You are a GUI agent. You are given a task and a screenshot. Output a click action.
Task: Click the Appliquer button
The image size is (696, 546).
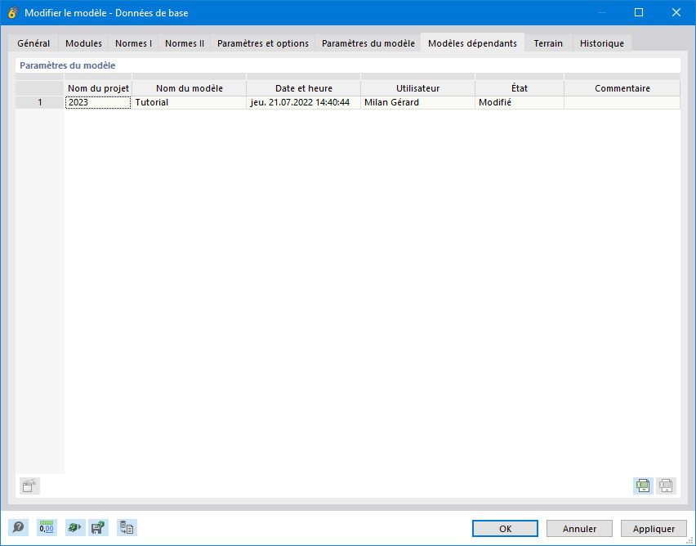pyautogui.click(x=654, y=529)
